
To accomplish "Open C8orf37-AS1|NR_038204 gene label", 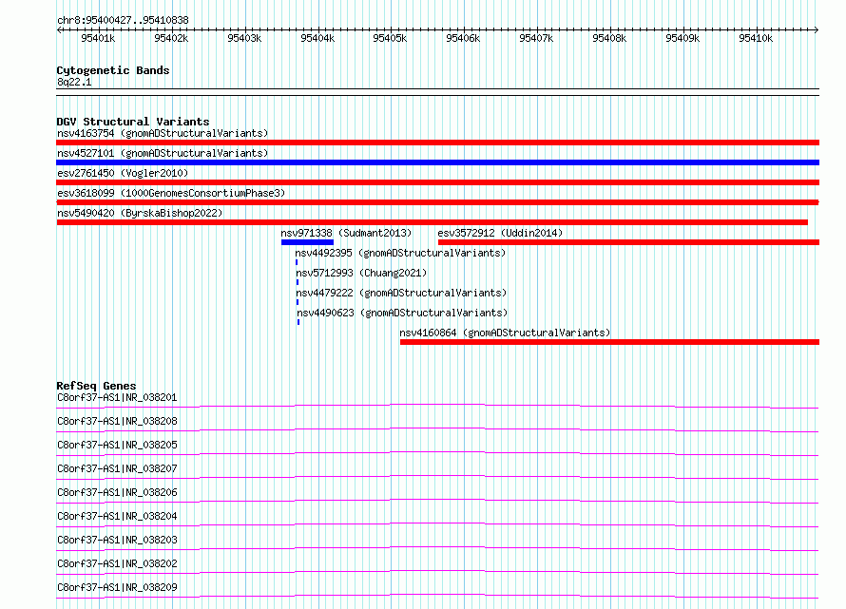I will point(117,516).
